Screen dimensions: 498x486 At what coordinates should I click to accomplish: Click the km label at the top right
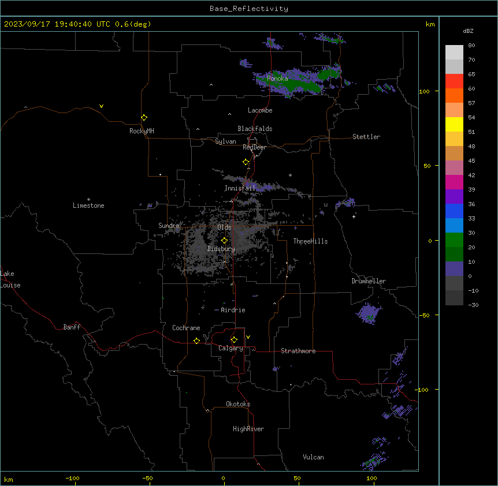click(x=430, y=24)
